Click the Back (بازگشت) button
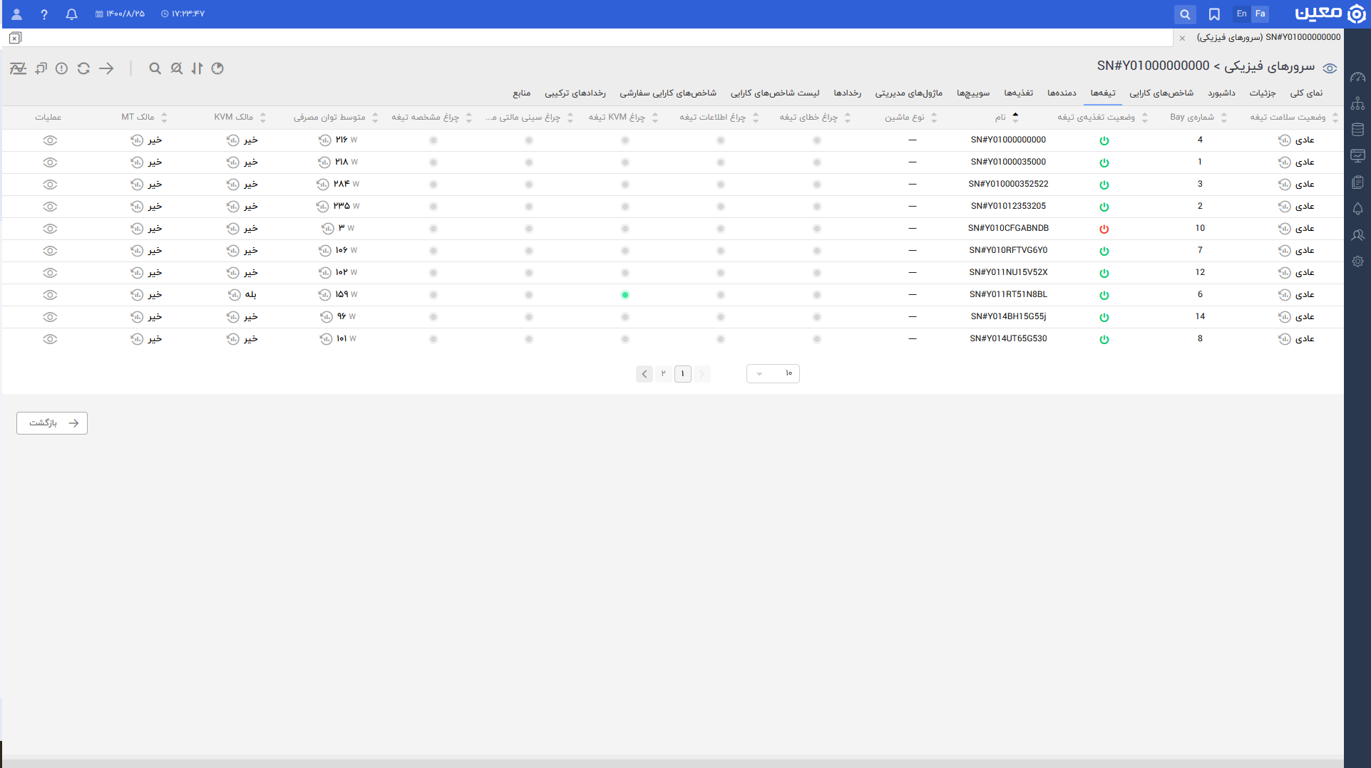Image resolution: width=1371 pixels, height=768 pixels. pos(52,423)
